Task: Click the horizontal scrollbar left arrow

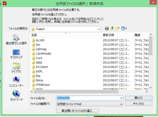Action: (x=32, y=92)
